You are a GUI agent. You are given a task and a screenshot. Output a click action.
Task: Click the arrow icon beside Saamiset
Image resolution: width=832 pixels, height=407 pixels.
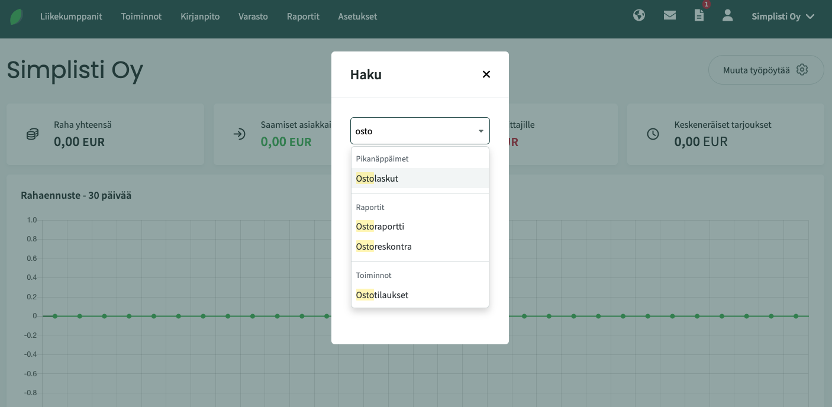click(239, 134)
